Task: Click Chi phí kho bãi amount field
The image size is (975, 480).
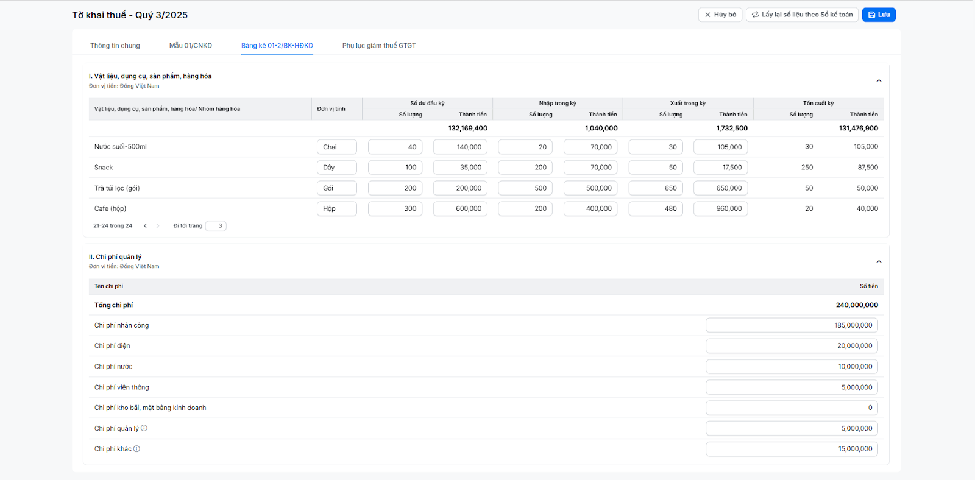Action: pyautogui.click(x=792, y=408)
